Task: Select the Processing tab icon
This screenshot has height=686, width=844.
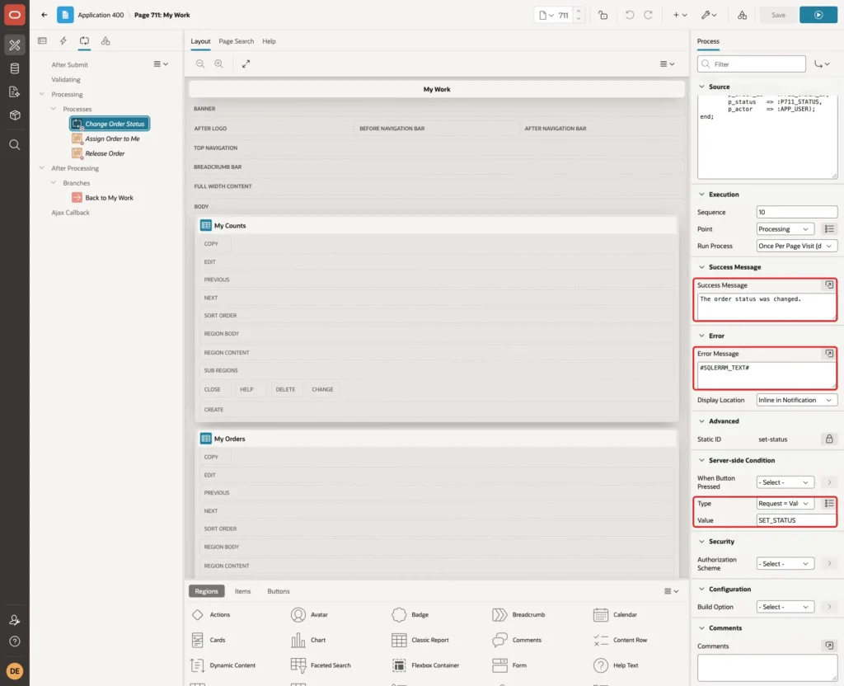Action: pyautogui.click(x=85, y=41)
